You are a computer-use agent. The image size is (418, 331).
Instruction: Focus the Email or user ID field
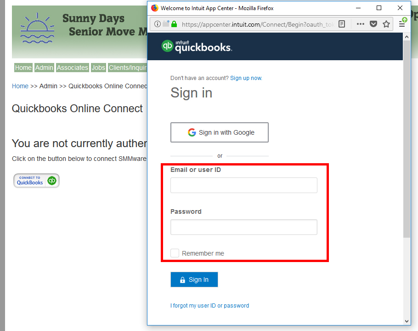pos(243,185)
